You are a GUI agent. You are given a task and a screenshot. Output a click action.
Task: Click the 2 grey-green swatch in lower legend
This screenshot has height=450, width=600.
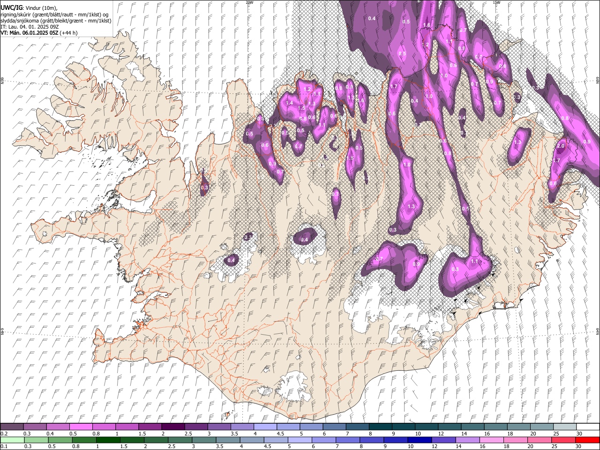[x=156, y=440]
